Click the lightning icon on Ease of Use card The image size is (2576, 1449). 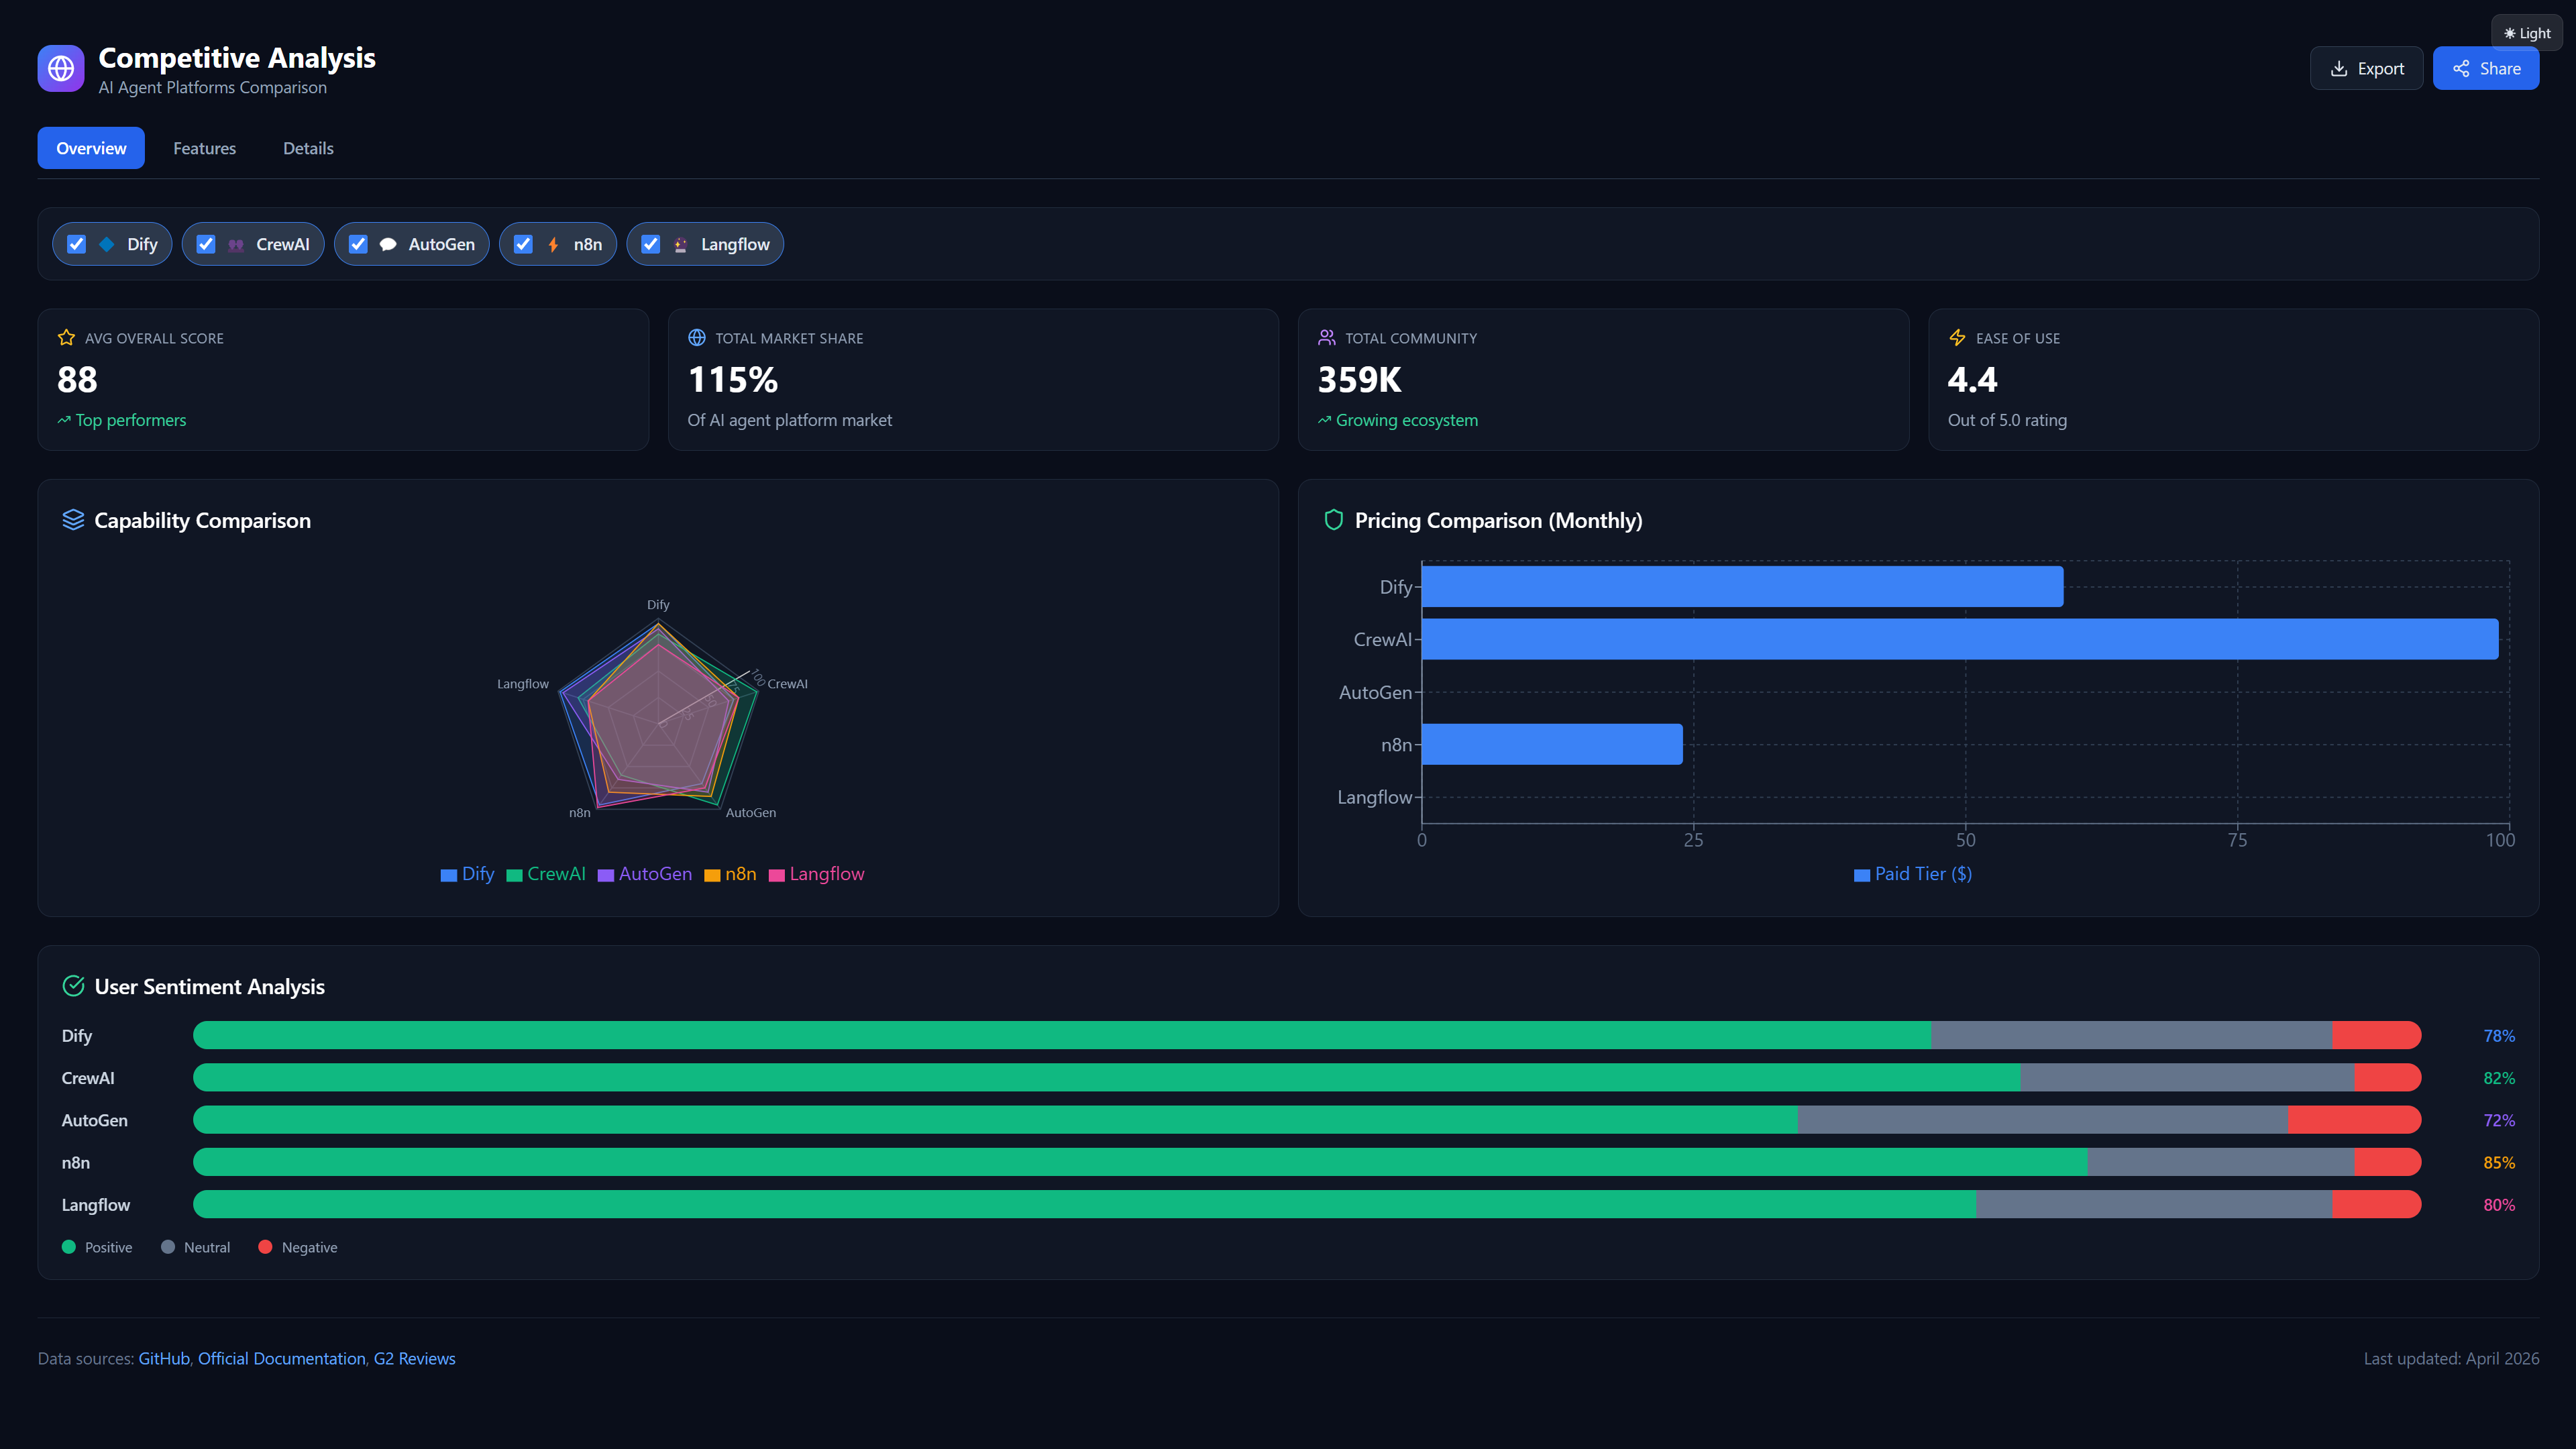[x=1957, y=337]
